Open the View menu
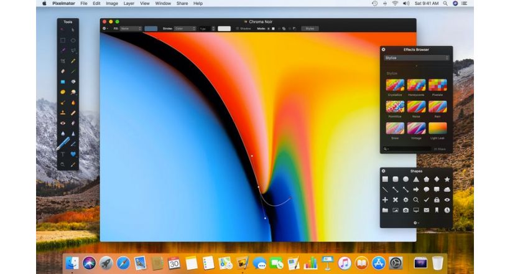 (145, 3)
